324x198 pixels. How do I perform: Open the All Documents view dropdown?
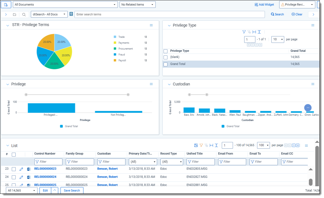pyautogui.click(x=65, y=4)
